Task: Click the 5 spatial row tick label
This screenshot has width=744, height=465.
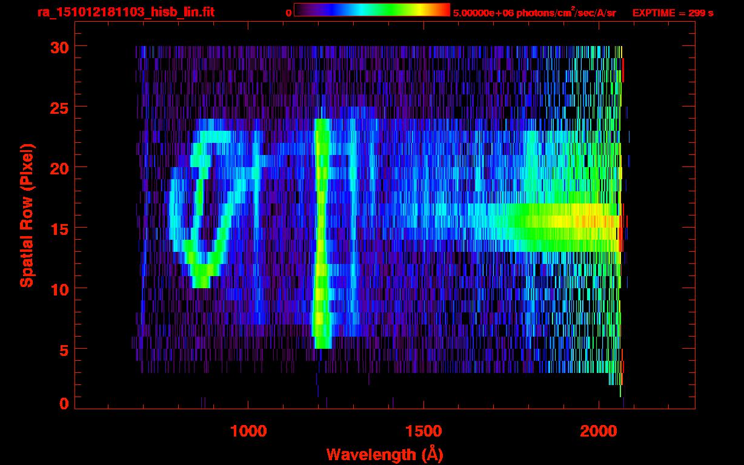Action: pos(64,349)
